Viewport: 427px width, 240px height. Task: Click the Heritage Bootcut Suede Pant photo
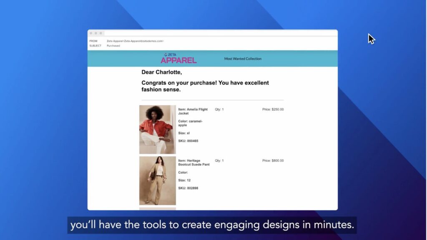click(157, 180)
